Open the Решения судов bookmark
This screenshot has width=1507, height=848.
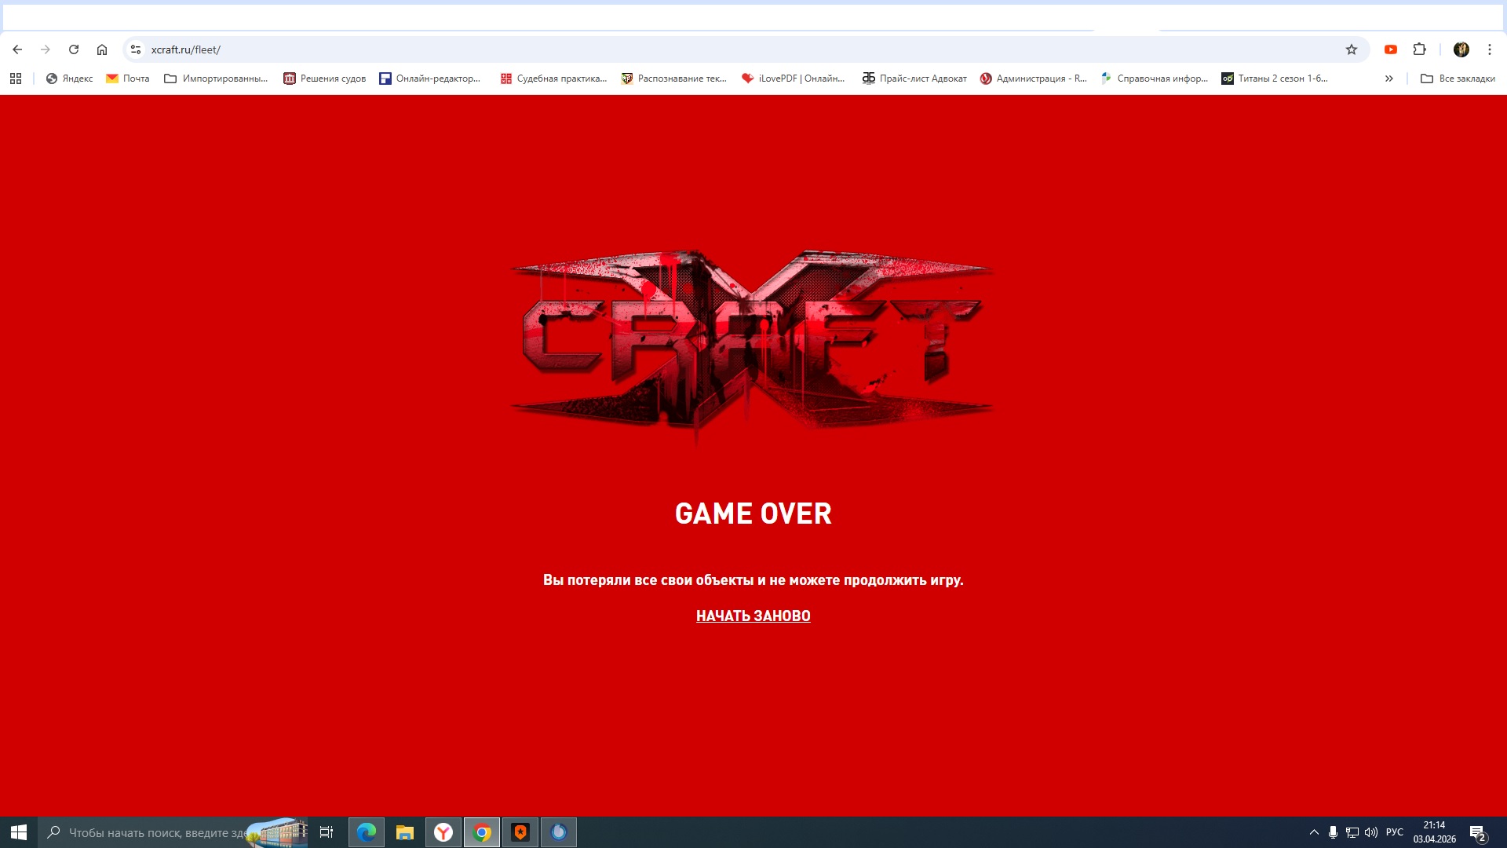[x=324, y=79]
